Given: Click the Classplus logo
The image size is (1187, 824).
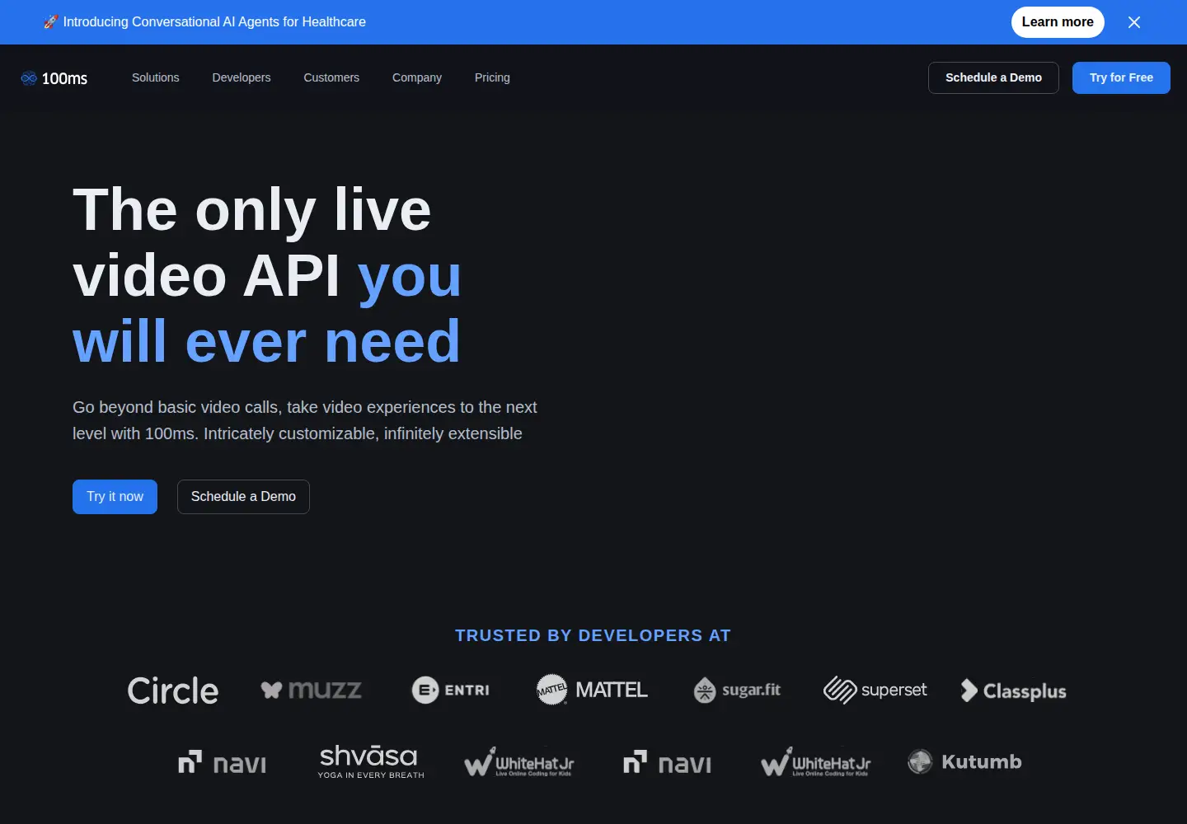Looking at the screenshot, I should 1013,691.
